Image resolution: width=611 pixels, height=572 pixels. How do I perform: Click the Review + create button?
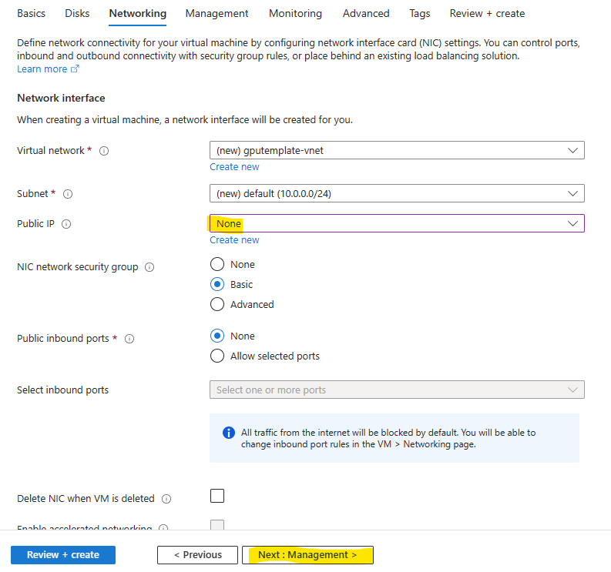pos(63,555)
